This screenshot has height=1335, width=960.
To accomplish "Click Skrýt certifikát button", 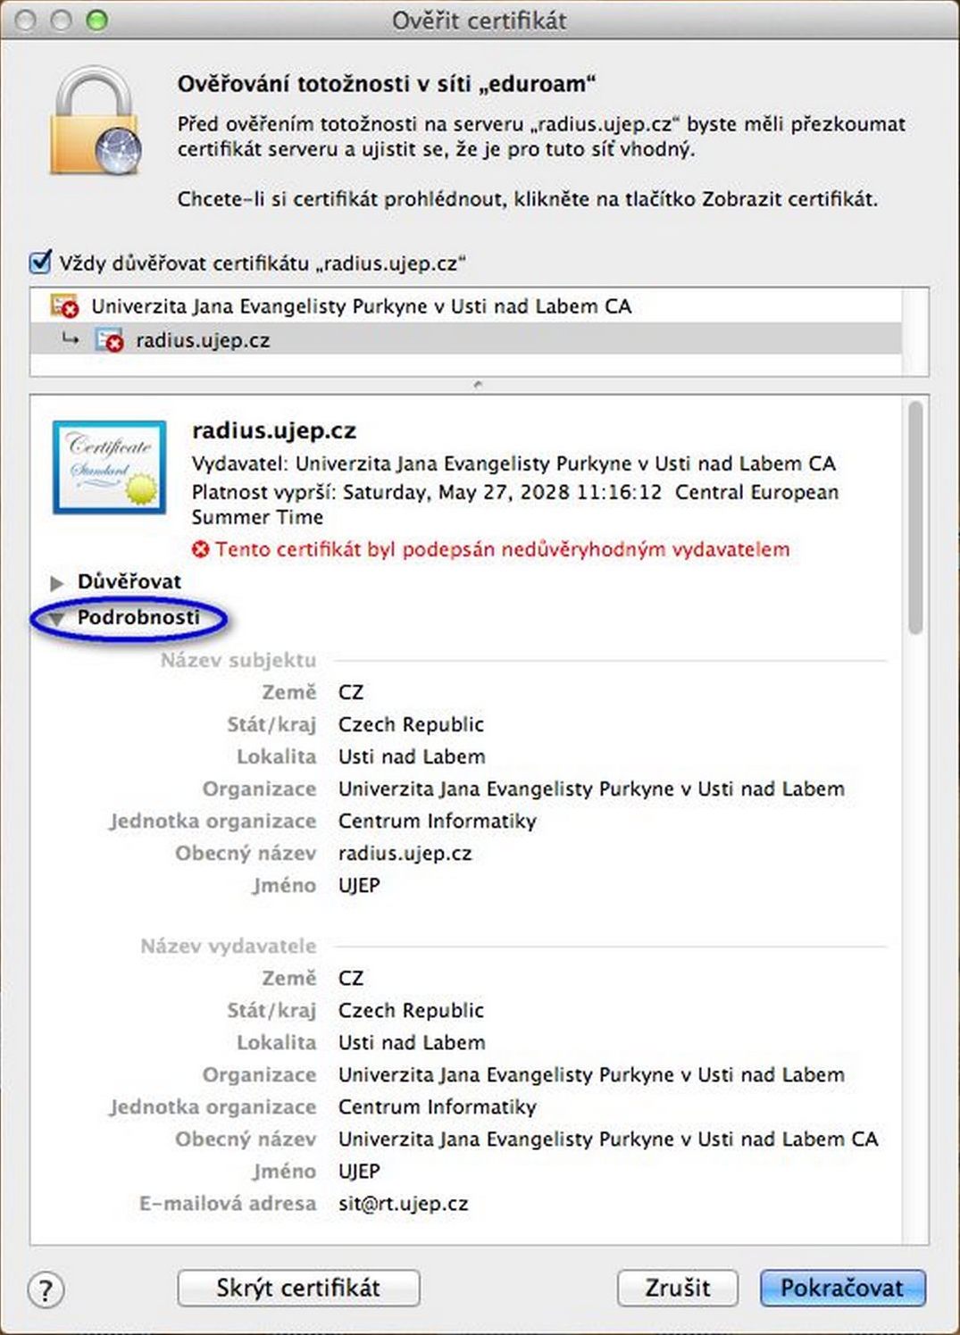I will [x=298, y=1288].
